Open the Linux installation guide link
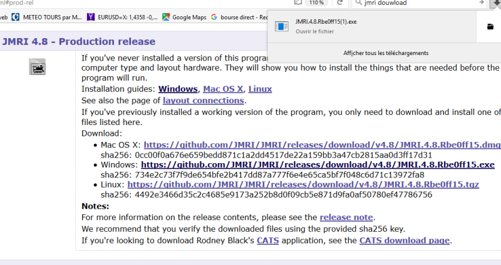501x265 pixels. tap(260, 89)
